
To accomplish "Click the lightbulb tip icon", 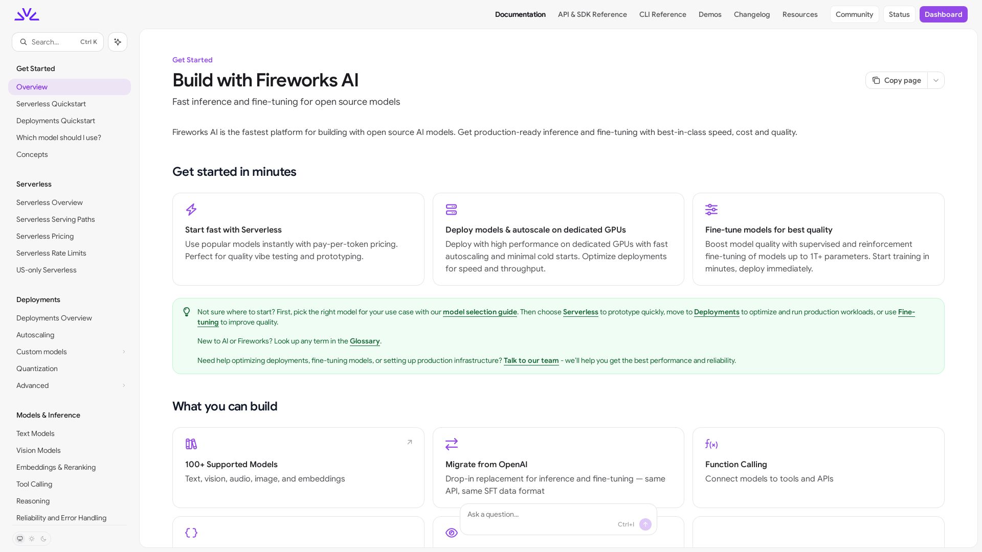I will click(187, 312).
